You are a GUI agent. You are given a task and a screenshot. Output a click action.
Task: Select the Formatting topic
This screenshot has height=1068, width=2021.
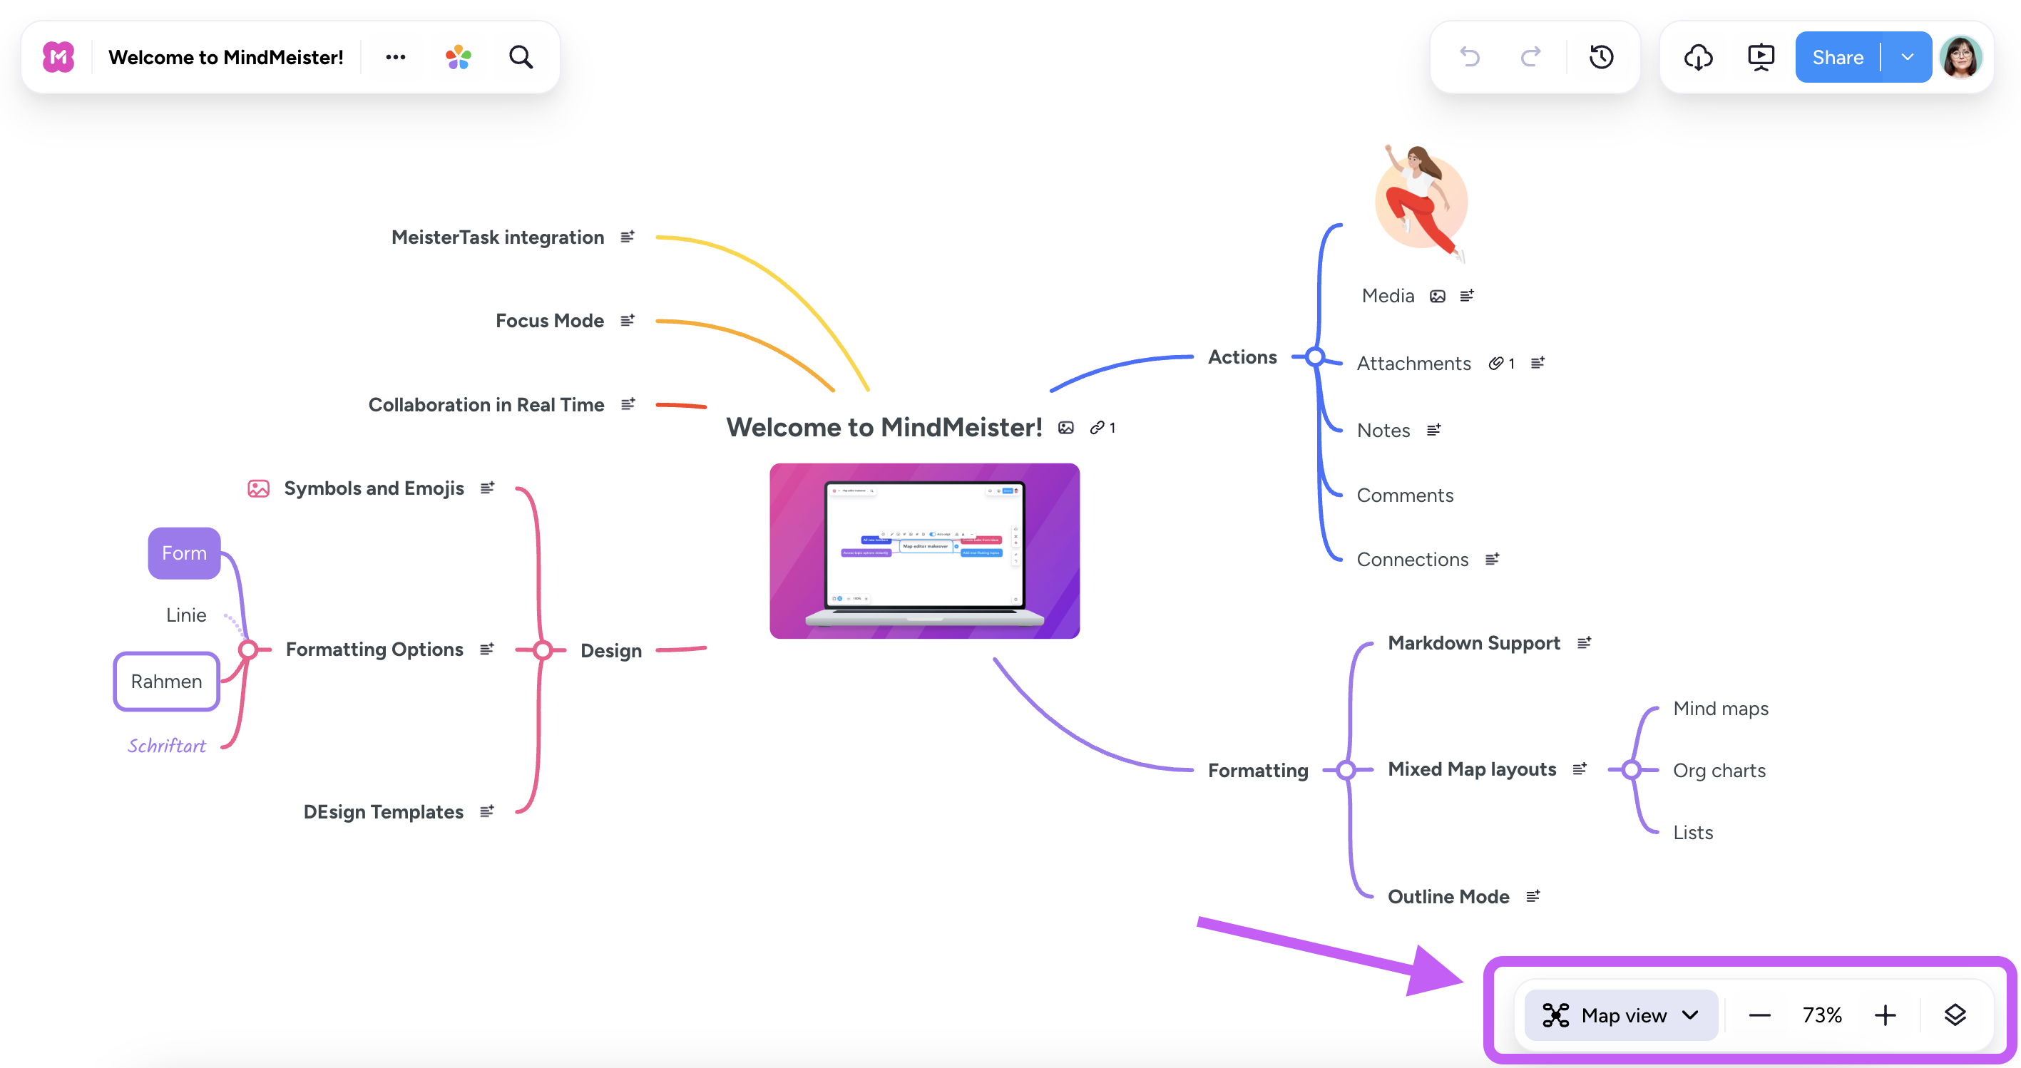pyautogui.click(x=1258, y=771)
